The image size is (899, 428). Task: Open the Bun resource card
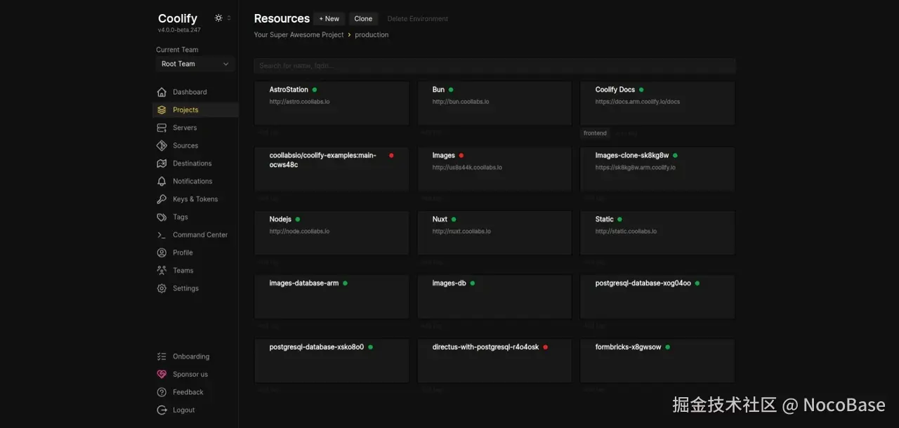[x=494, y=103]
